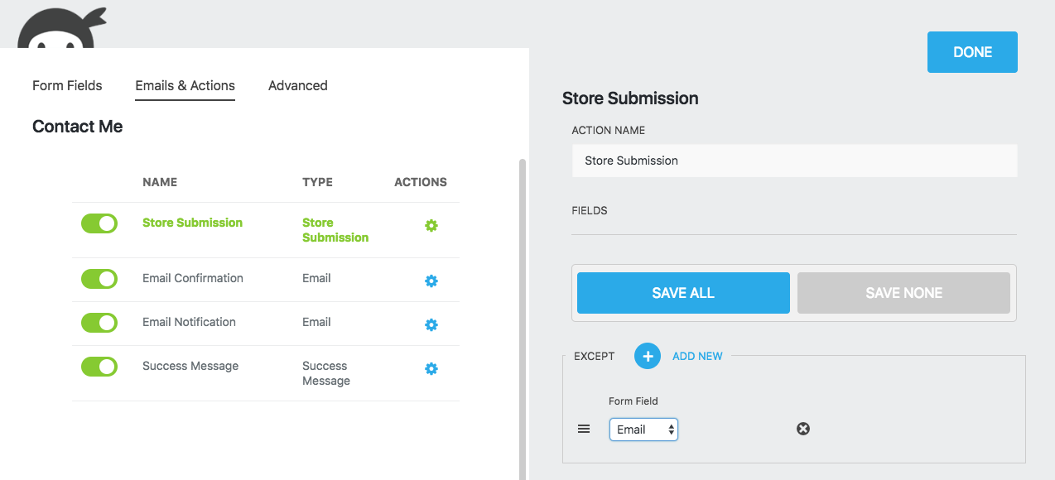
Task: Toggle off Email Confirmation
Action: (x=99, y=279)
